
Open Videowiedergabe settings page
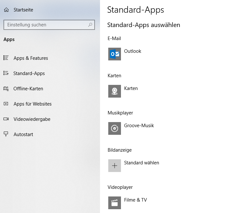click(32, 119)
